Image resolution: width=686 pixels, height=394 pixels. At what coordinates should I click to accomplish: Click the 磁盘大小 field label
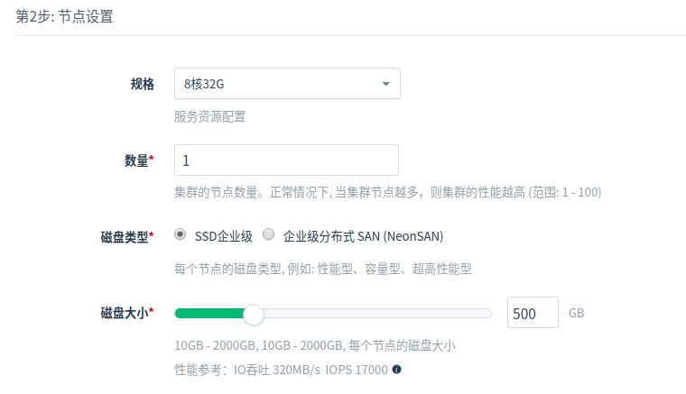click(x=126, y=314)
